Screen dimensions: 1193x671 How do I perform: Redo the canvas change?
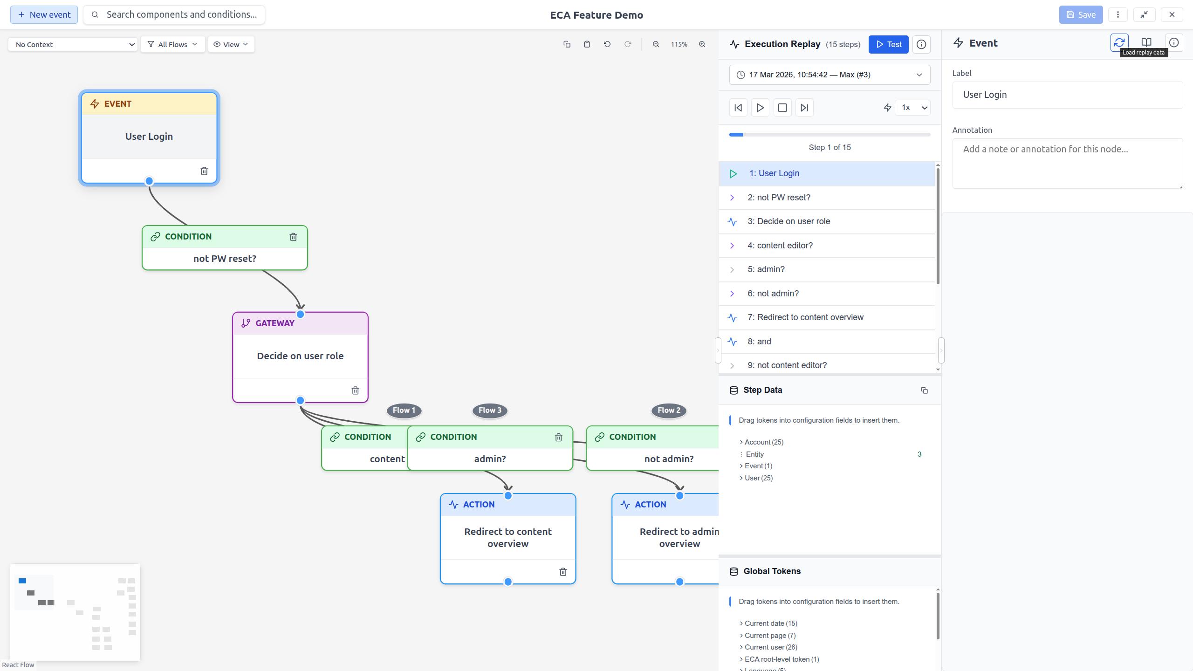pos(628,44)
